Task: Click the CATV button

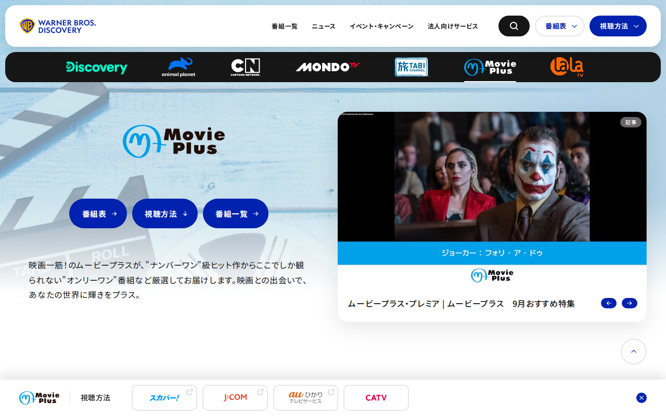Action: pos(376,398)
